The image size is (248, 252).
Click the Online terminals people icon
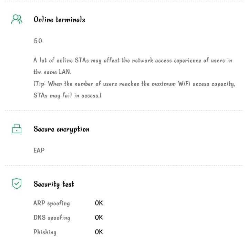click(x=17, y=19)
